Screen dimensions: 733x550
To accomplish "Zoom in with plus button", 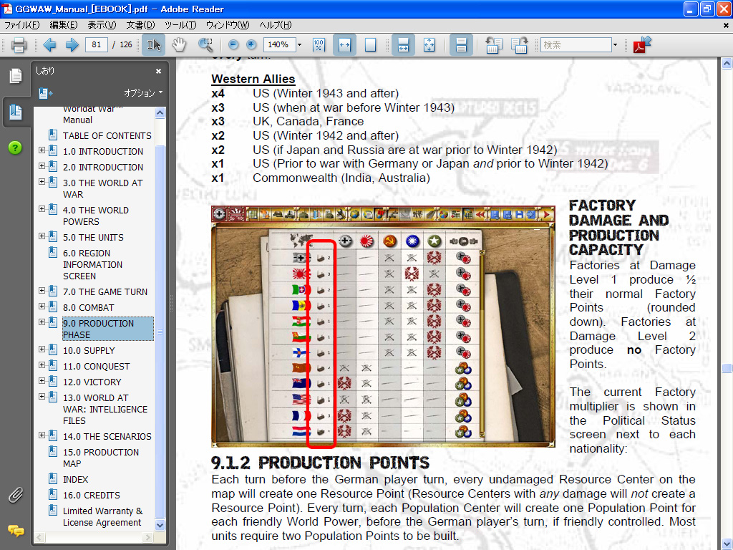I will click(251, 45).
